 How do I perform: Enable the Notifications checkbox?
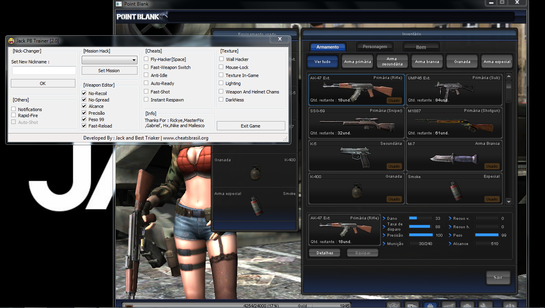pos(14,109)
